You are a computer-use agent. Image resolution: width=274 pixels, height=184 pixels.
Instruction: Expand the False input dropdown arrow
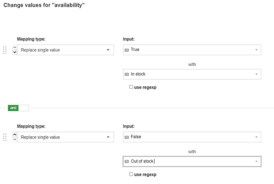pos(256,137)
